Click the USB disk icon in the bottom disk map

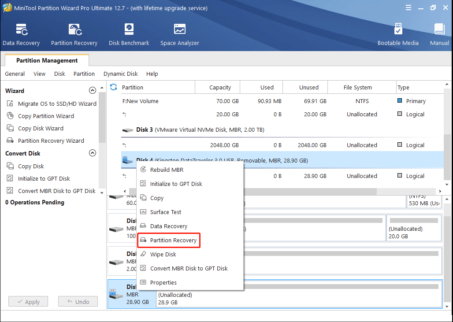pos(116,294)
